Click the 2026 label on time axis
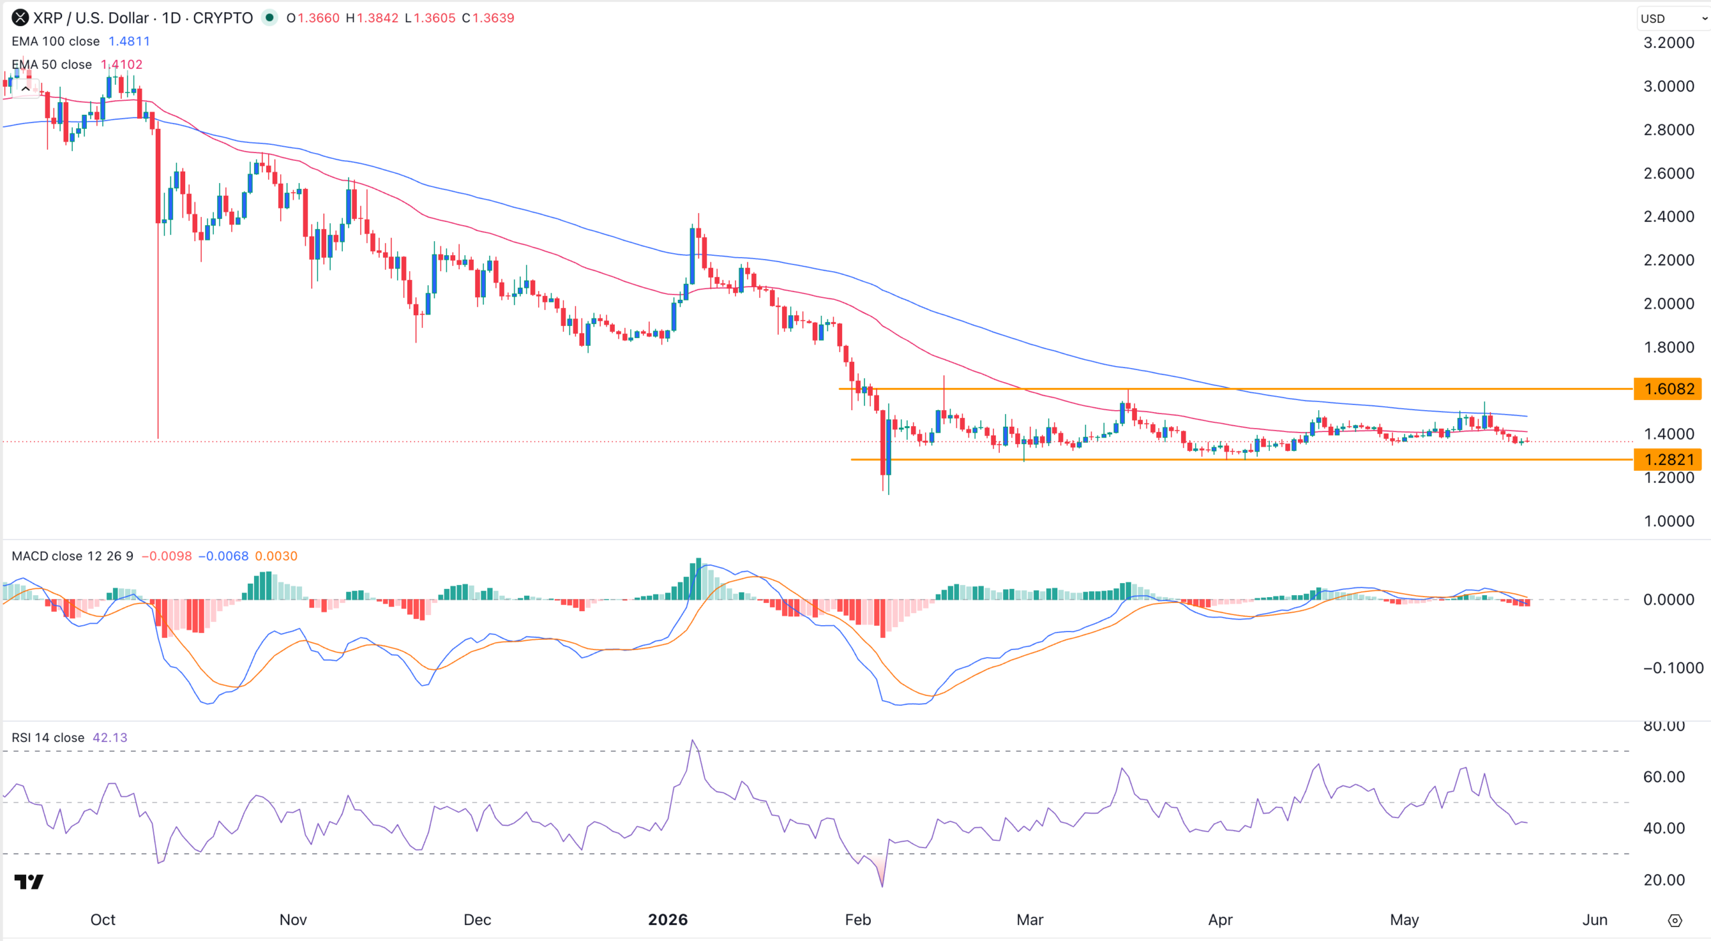Viewport: 1711px width, 941px height. (x=668, y=920)
